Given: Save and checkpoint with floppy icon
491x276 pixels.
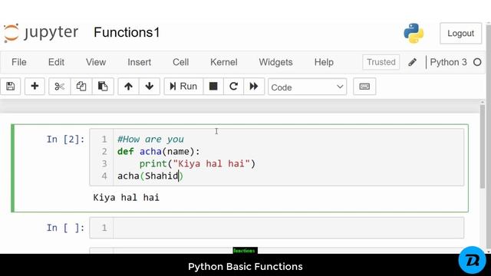Looking at the screenshot, I should 10,87.
